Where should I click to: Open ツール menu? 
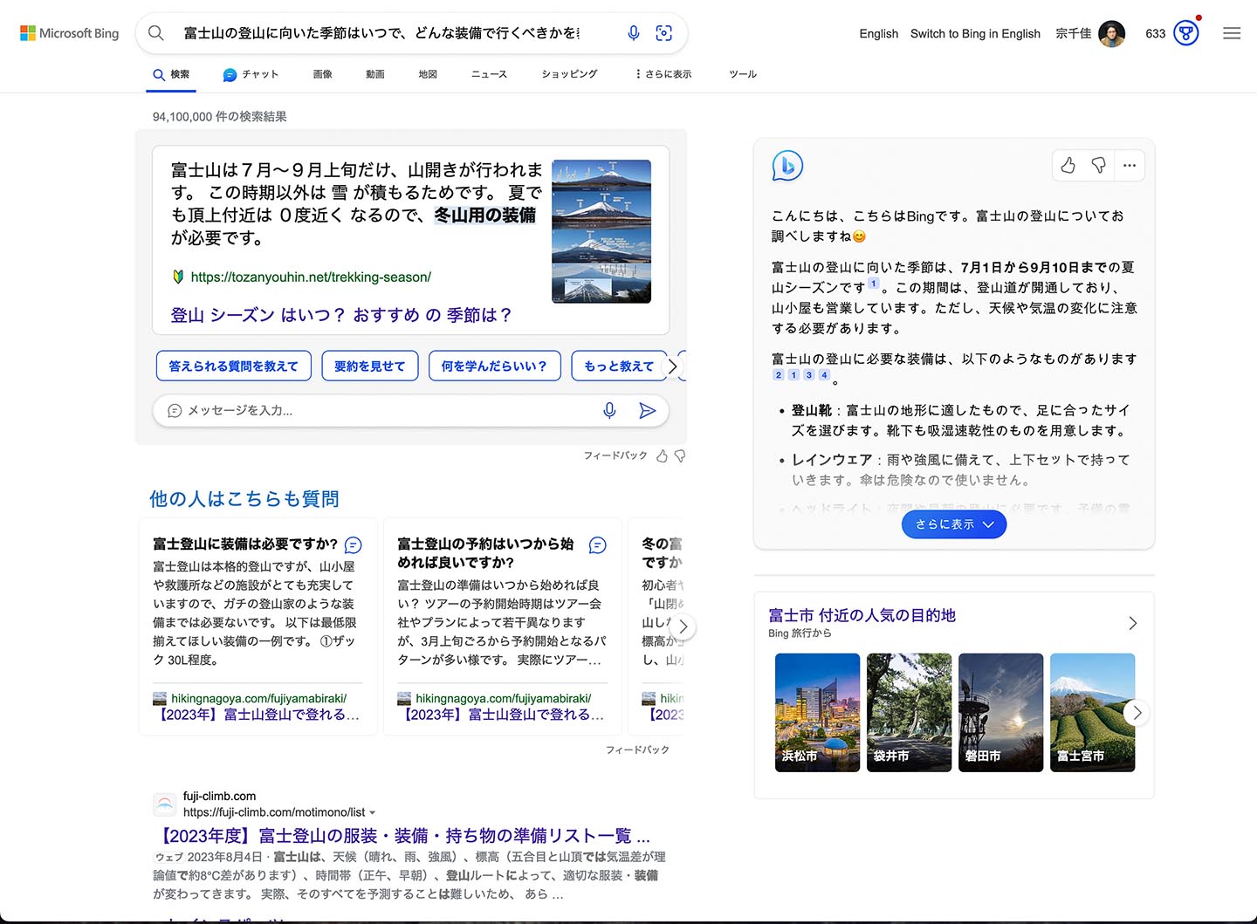point(743,74)
